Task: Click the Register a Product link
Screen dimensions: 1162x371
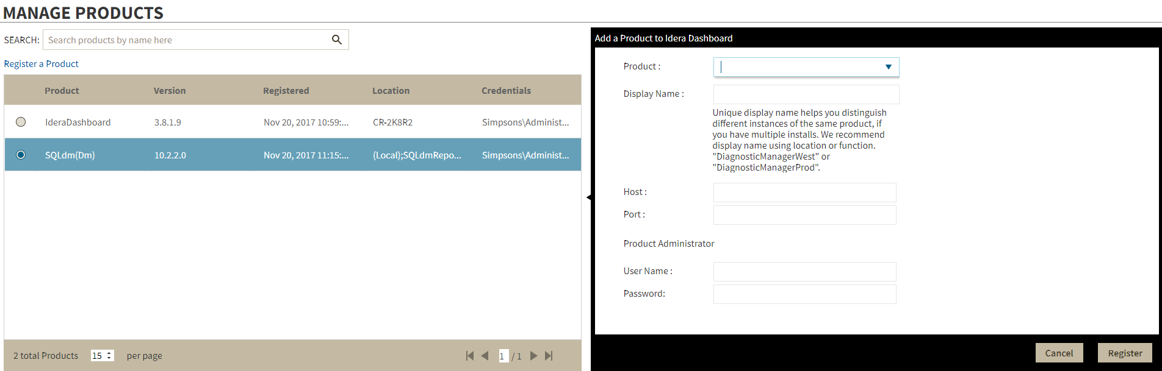Action: 41,64
